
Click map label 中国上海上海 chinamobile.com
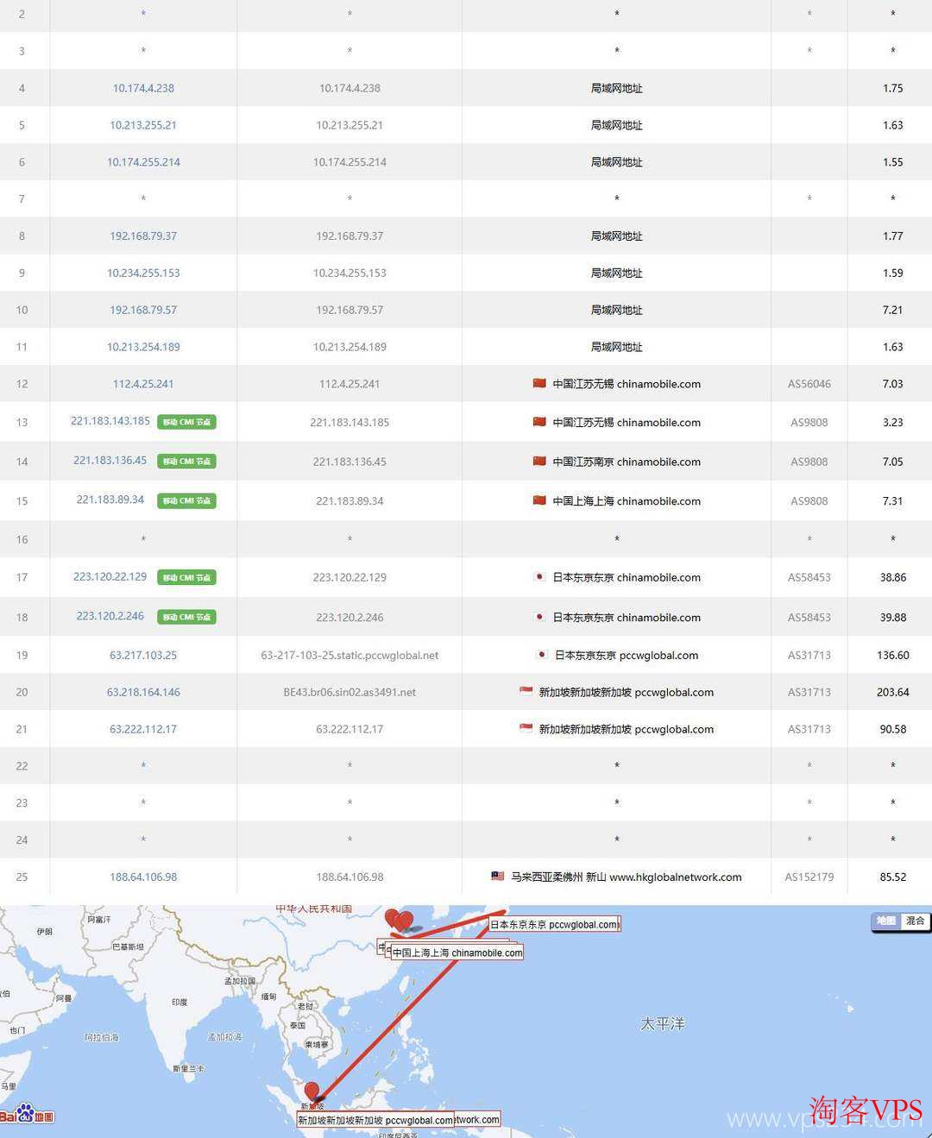tap(457, 953)
